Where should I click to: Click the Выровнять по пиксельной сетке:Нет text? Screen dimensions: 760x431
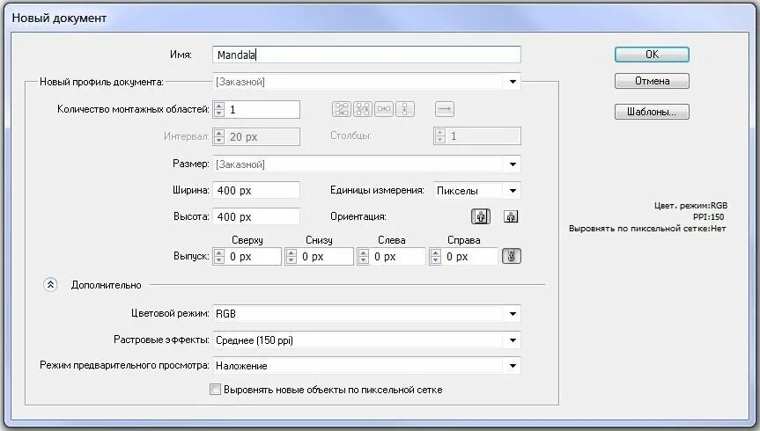(647, 229)
